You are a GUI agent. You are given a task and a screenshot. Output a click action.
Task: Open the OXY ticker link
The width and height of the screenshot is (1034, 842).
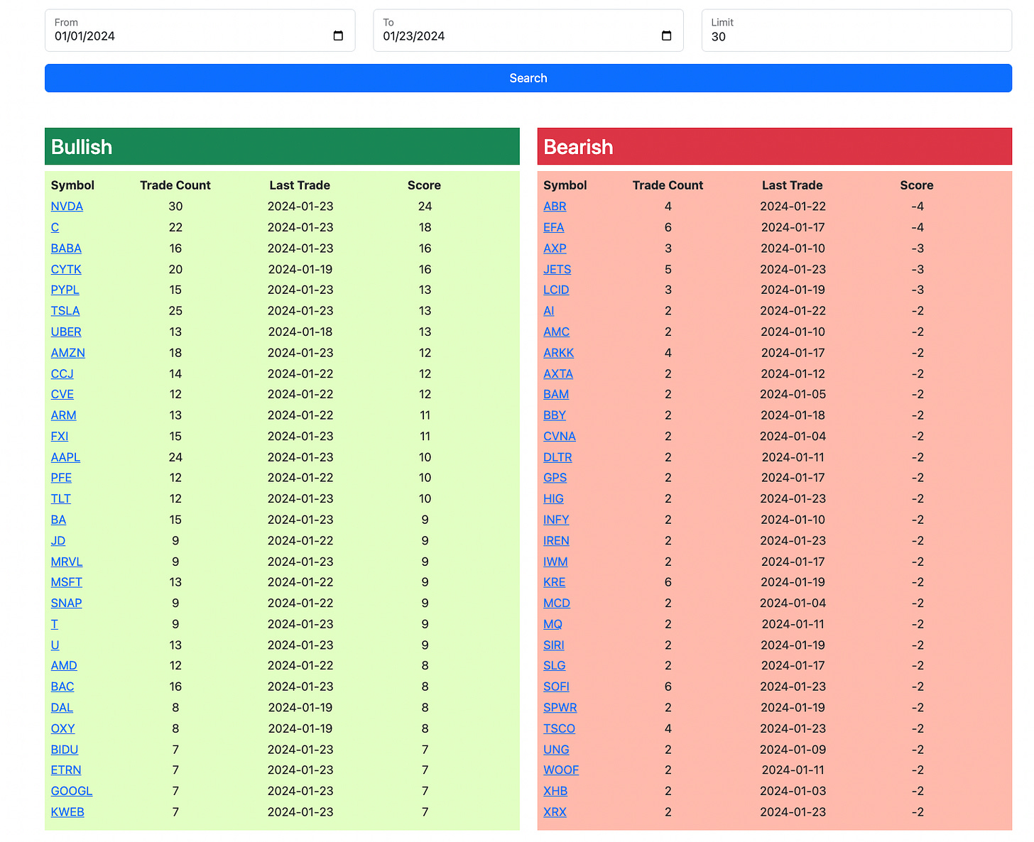(x=63, y=729)
